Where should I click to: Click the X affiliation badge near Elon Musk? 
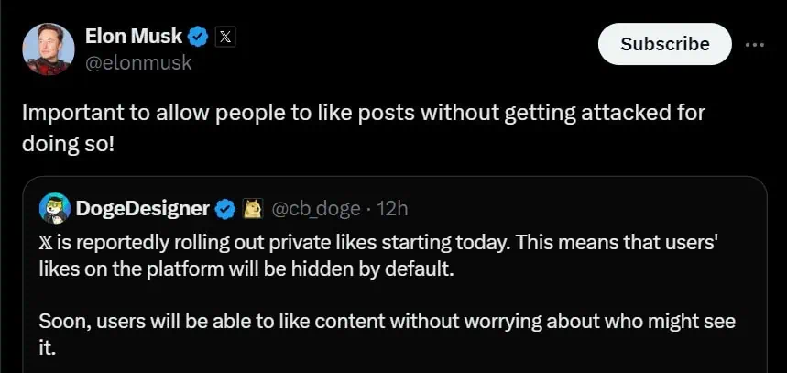click(x=225, y=38)
